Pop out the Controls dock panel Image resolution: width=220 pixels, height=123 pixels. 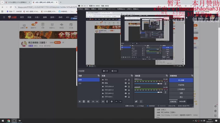[x=192, y=76]
